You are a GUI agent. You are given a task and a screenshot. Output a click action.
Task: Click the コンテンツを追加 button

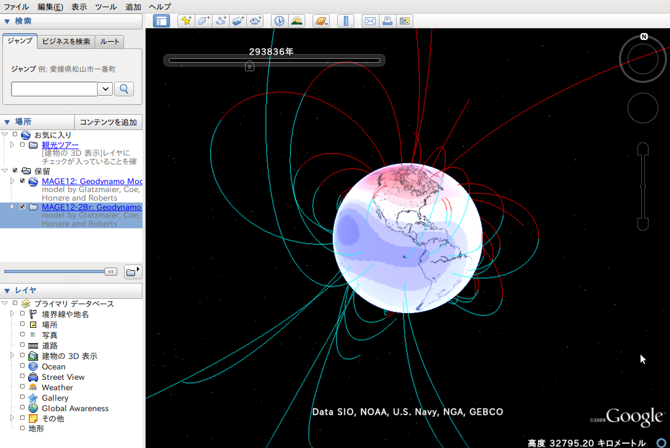pos(108,122)
